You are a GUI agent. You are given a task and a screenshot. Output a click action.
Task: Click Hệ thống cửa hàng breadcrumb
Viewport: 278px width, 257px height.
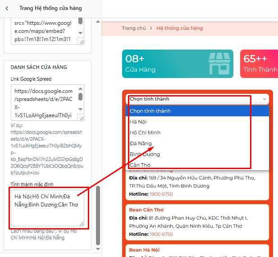[x=180, y=28]
